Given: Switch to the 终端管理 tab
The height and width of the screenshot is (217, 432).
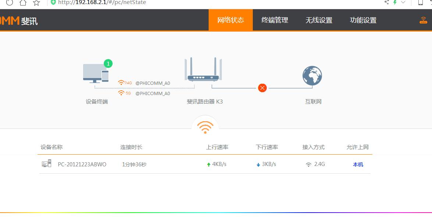Looking at the screenshot, I should pos(275,20).
